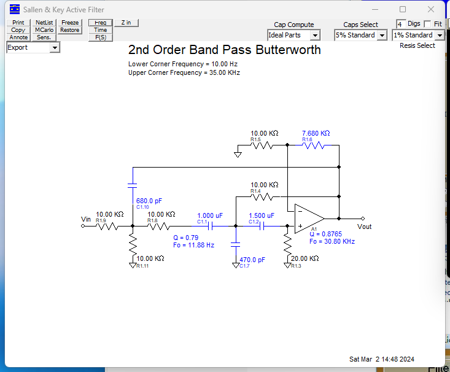The height and width of the screenshot is (372, 450).
Task: Click the Vin input terminal label
Action: (x=86, y=219)
